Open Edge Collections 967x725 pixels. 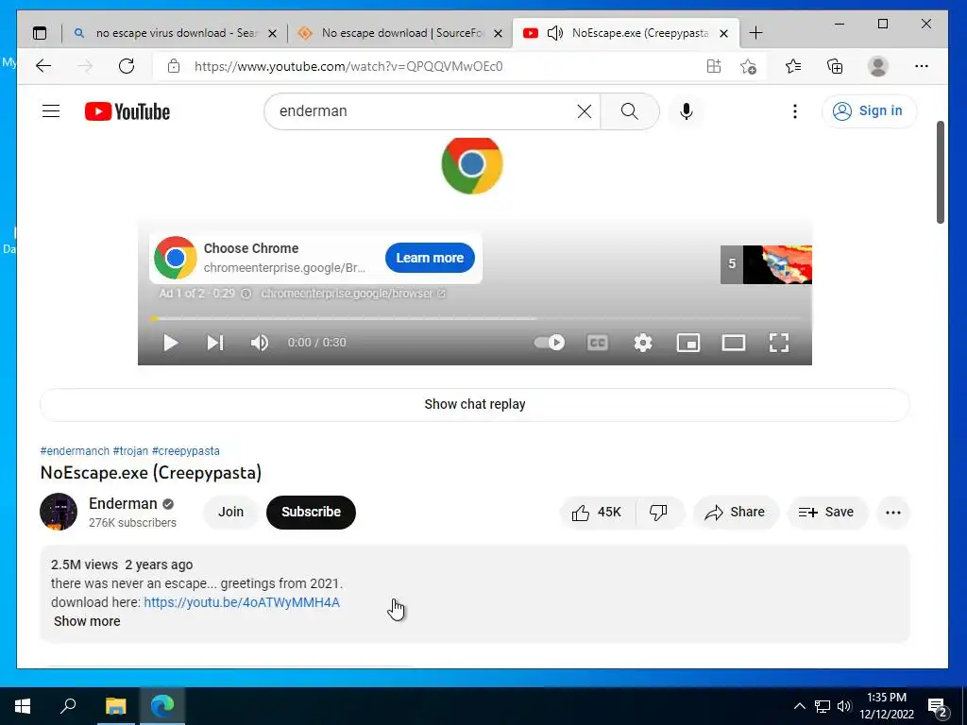(x=835, y=66)
